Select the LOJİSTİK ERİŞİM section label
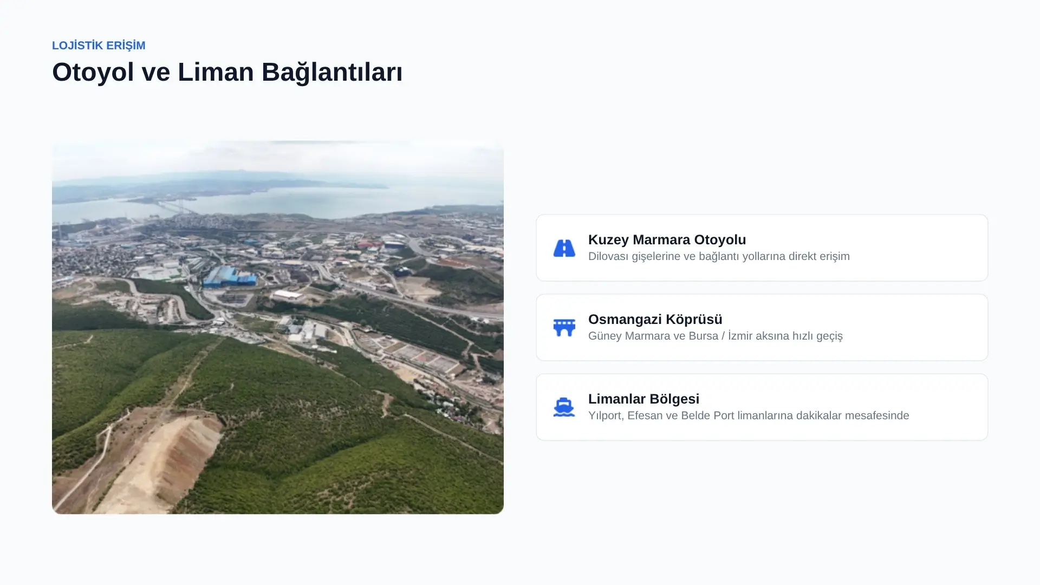Viewport: 1040px width, 585px height. click(99, 45)
